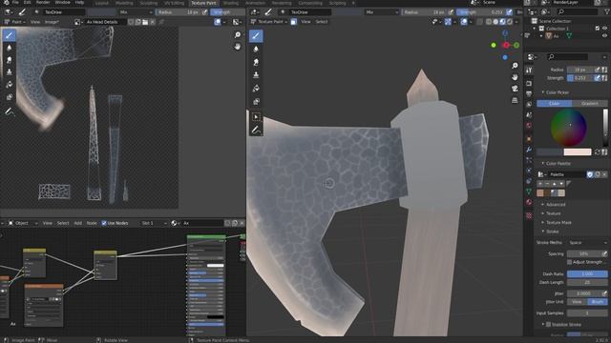Toggle pressure sensitivity for Strength in properties

tap(597, 78)
